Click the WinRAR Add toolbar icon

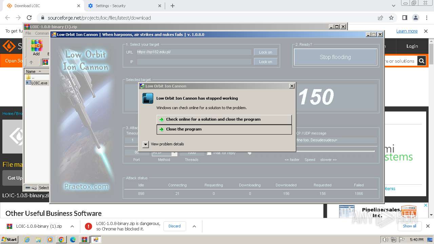(x=36, y=48)
